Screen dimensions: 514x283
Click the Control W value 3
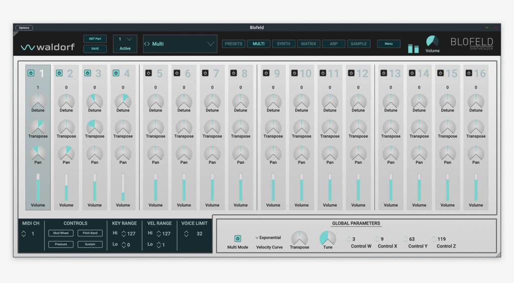point(354,239)
